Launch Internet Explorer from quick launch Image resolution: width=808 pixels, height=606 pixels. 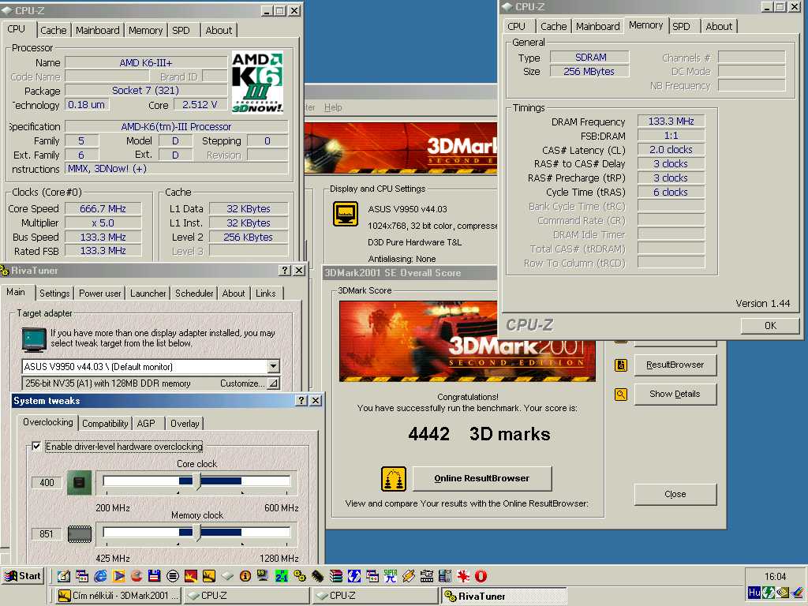point(100,576)
